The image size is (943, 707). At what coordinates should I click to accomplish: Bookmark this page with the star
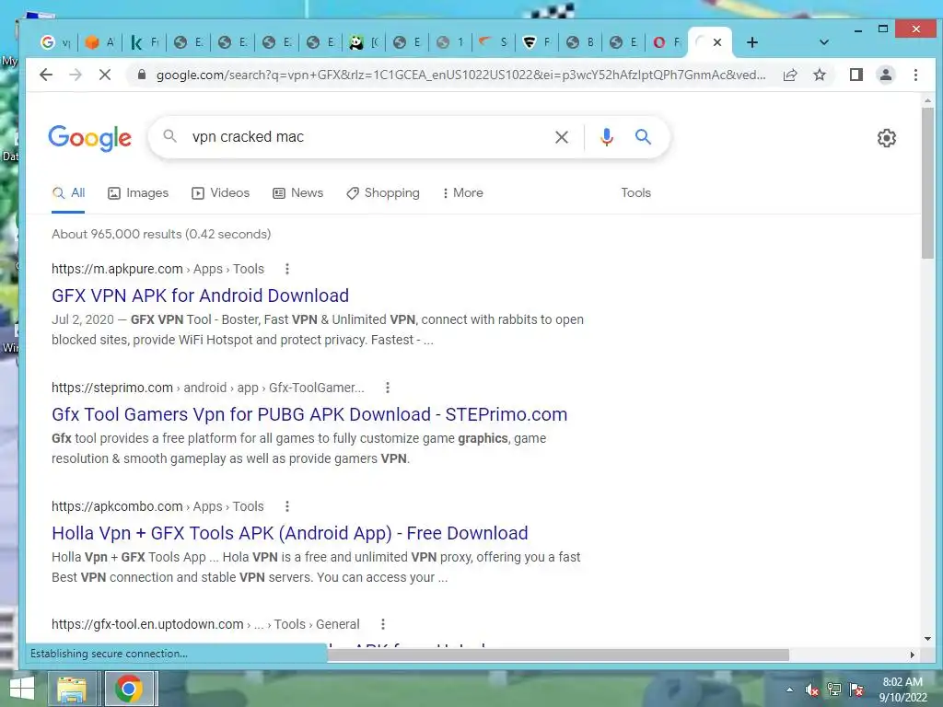click(x=819, y=75)
